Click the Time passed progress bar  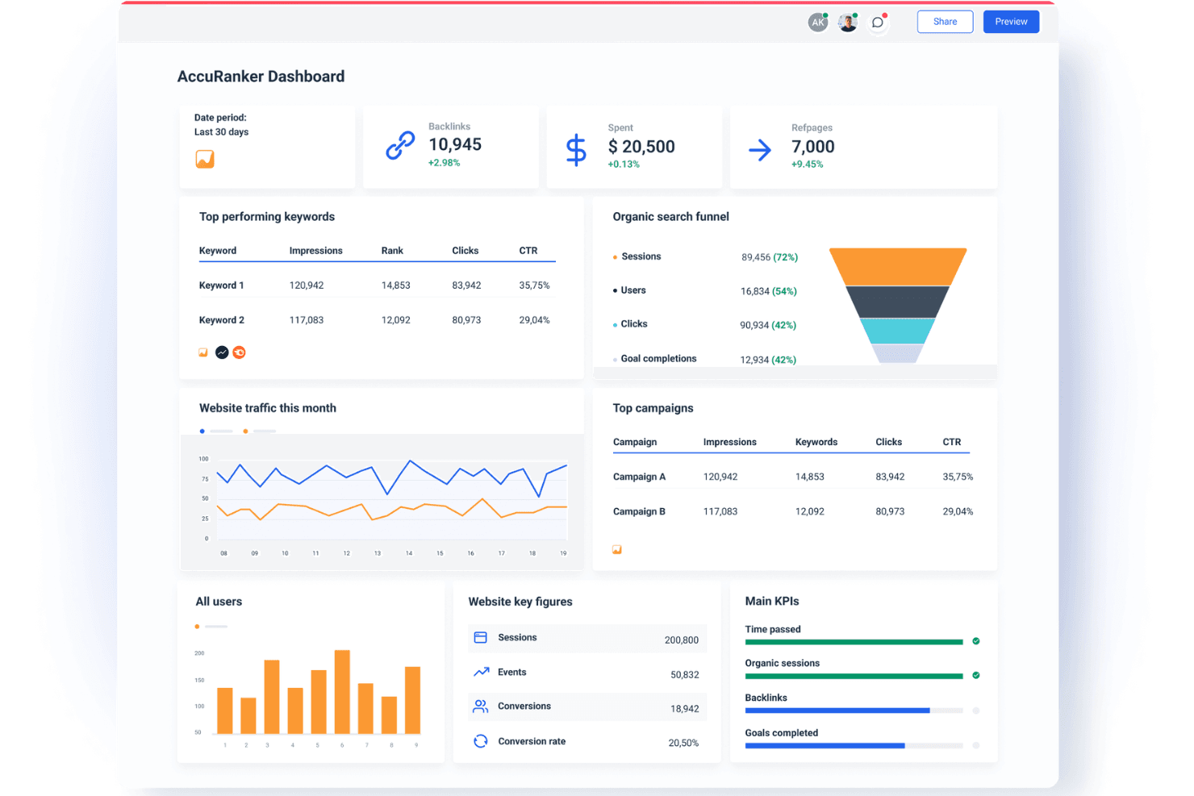click(x=854, y=642)
